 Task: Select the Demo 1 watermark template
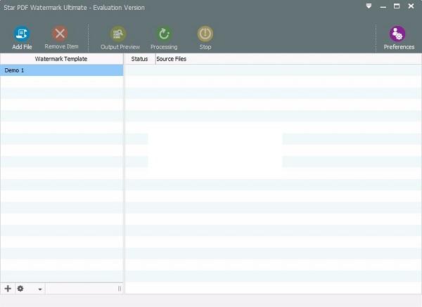62,70
